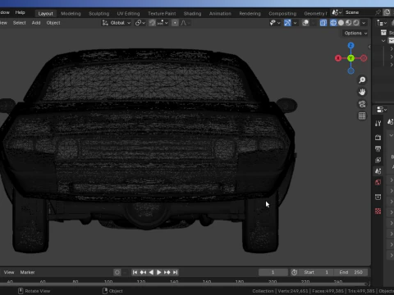Viewport: 394px width, 295px height.
Task: Open the Render properties tab
Action: (x=378, y=138)
